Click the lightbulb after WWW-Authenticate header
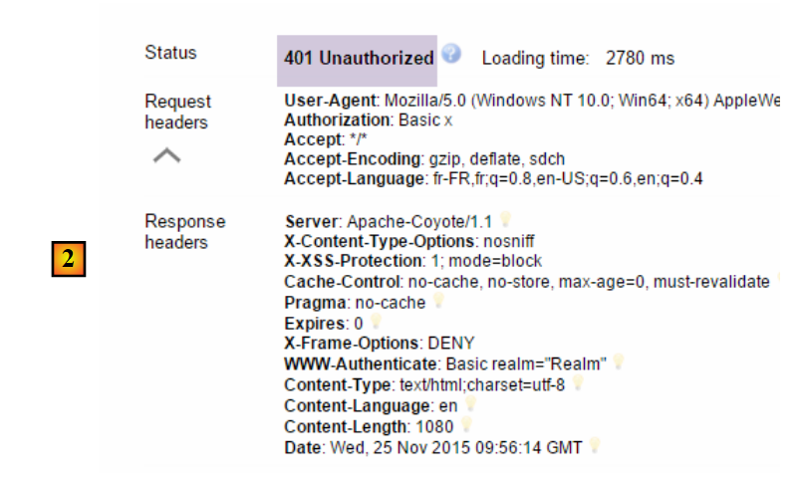The image size is (800, 488). coord(618,362)
